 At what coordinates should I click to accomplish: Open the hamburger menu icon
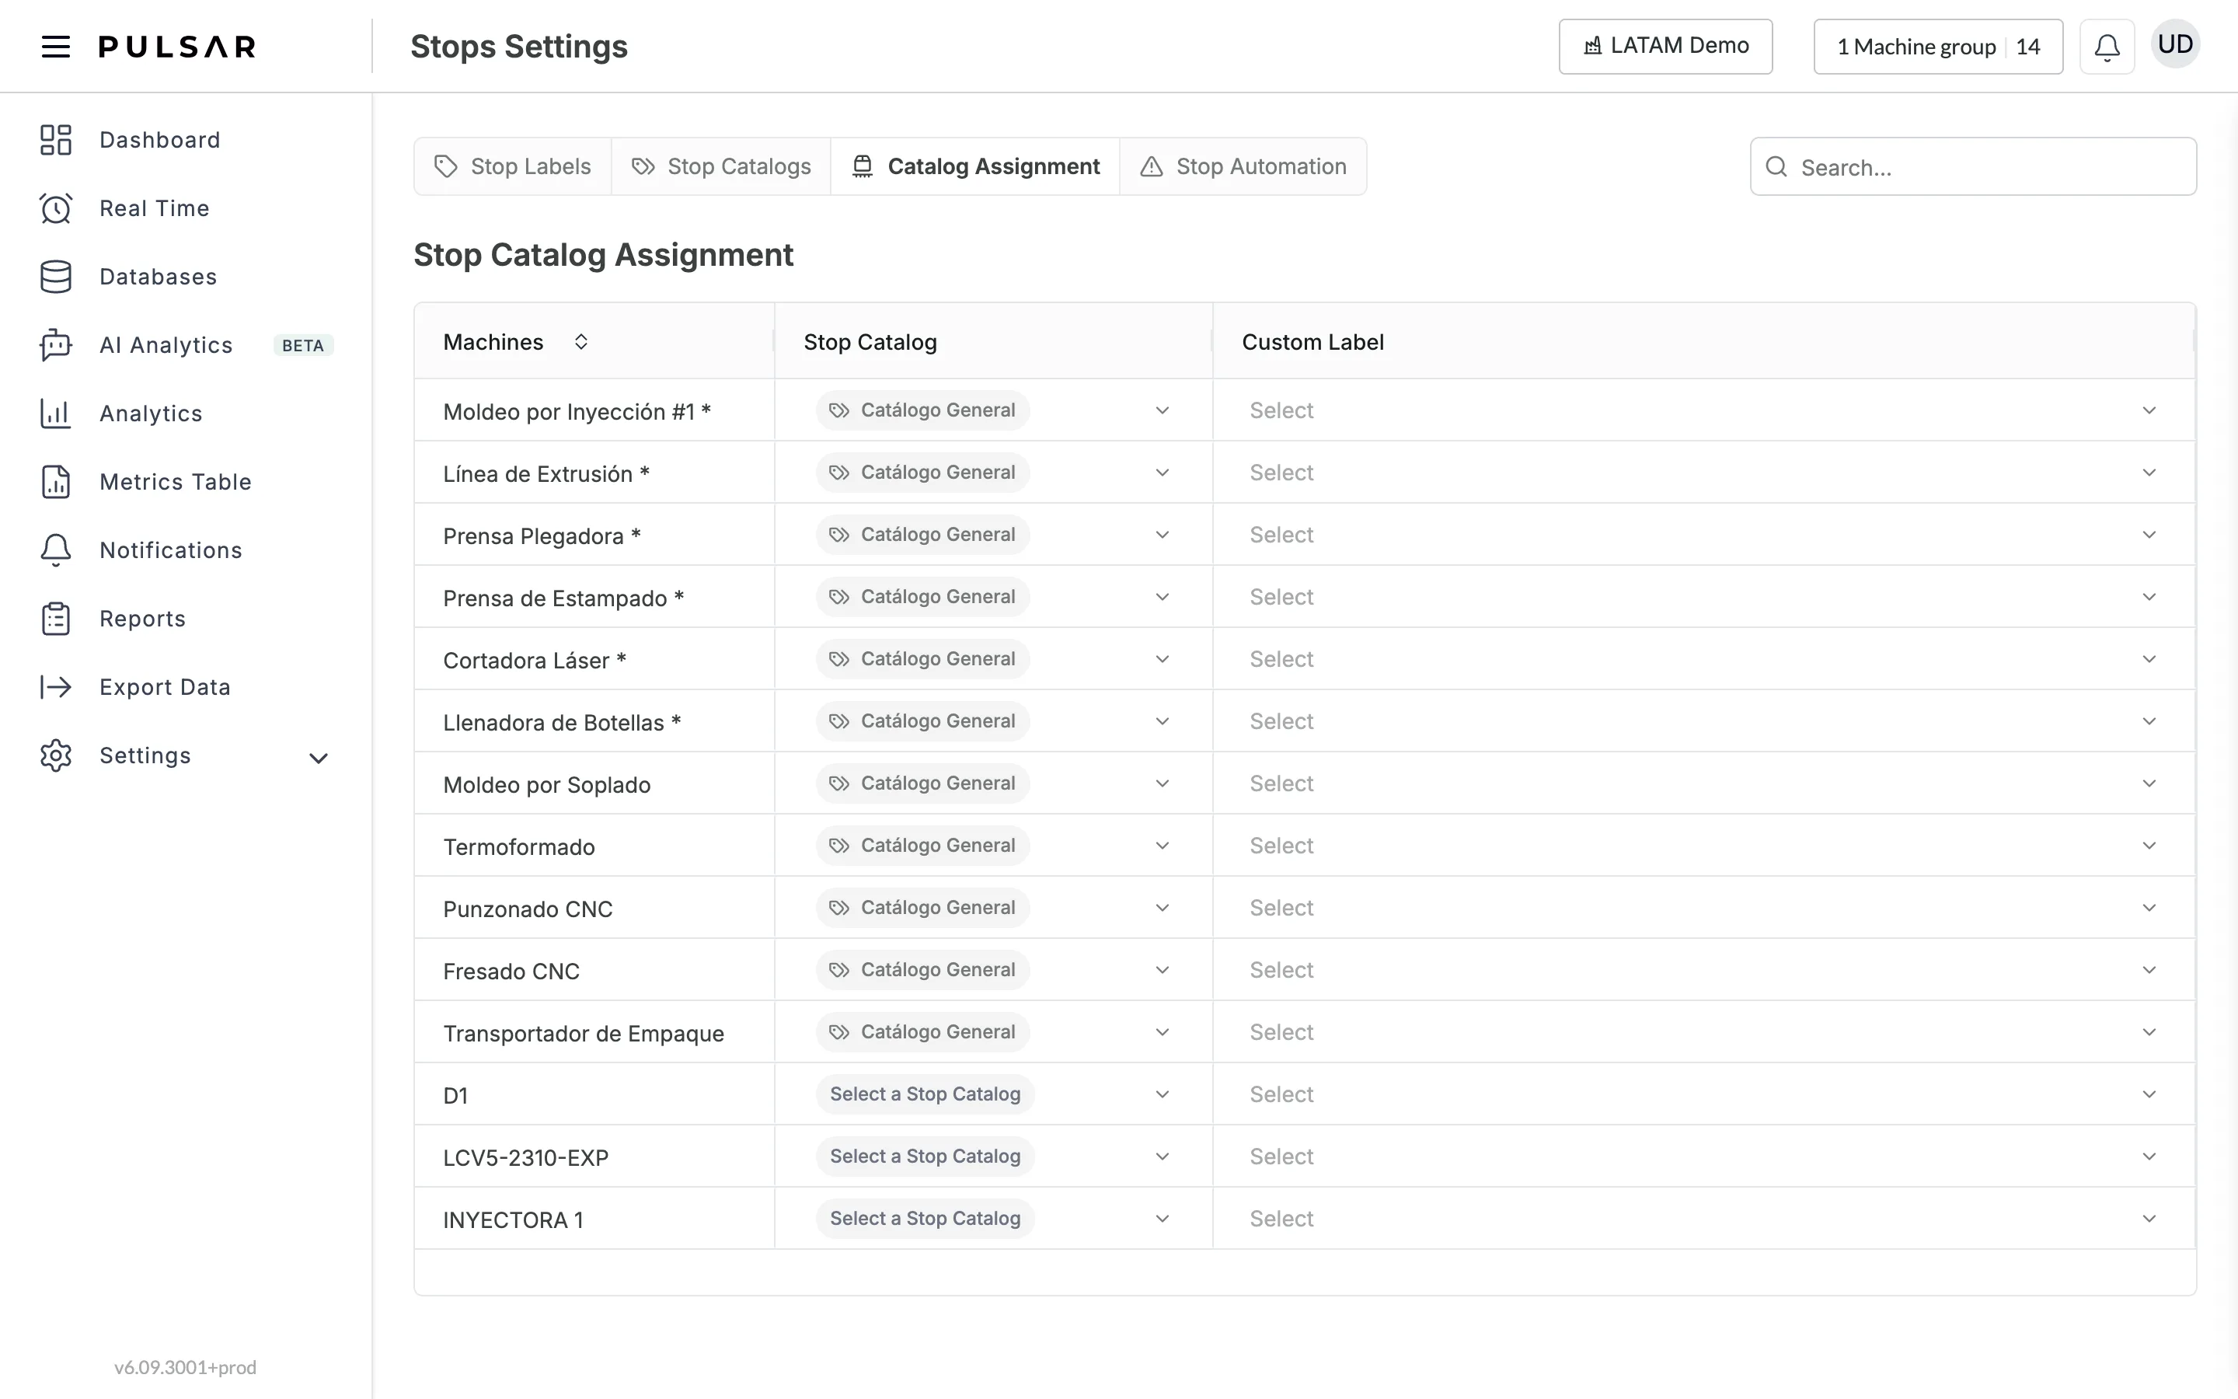tap(55, 47)
